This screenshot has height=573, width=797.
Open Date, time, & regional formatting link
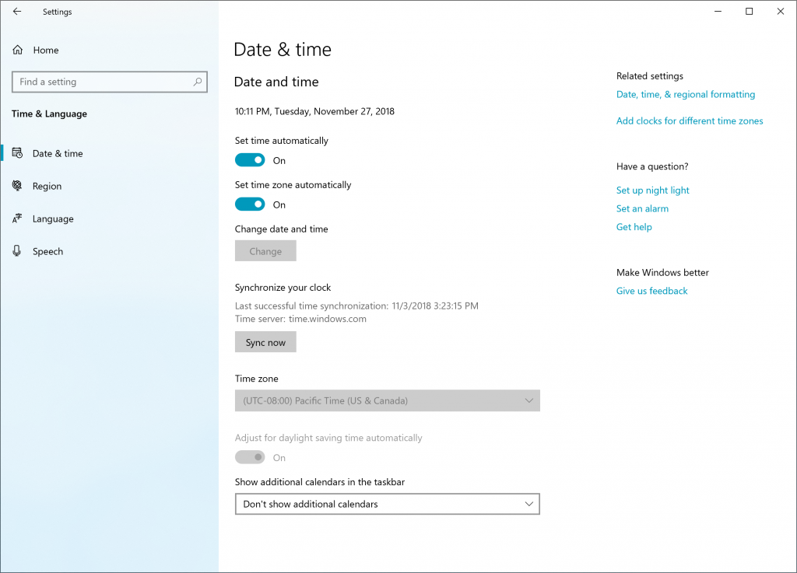coord(685,94)
